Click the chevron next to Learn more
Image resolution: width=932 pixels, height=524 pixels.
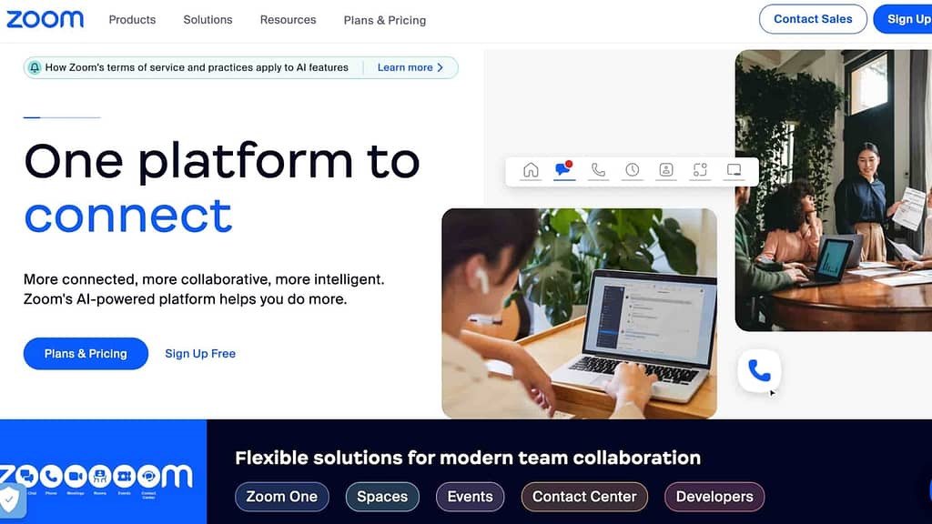point(441,67)
